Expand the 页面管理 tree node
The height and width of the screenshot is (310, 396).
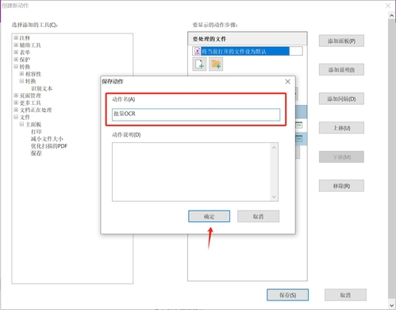coord(16,95)
